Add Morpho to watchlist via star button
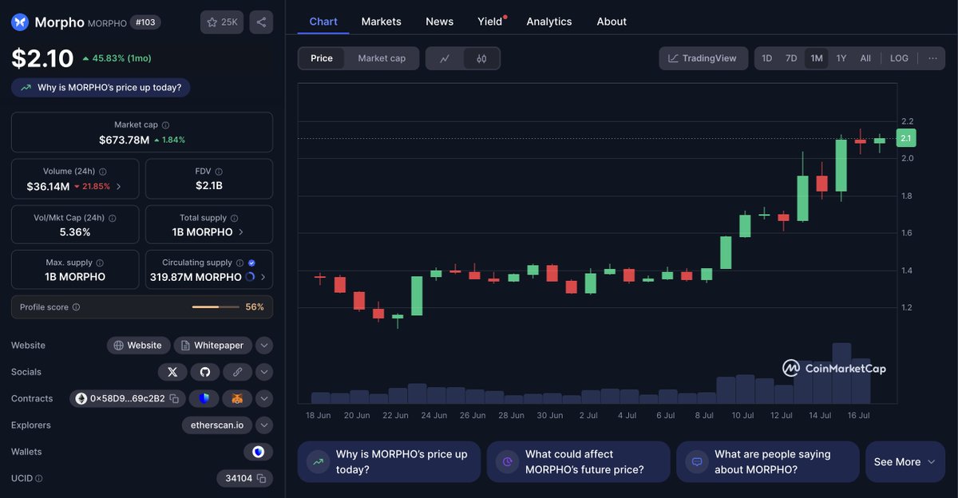958x498 pixels. pos(222,22)
